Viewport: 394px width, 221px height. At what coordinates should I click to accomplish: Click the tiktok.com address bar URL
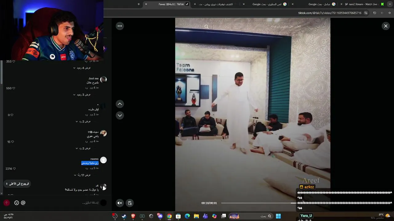tap(330, 13)
